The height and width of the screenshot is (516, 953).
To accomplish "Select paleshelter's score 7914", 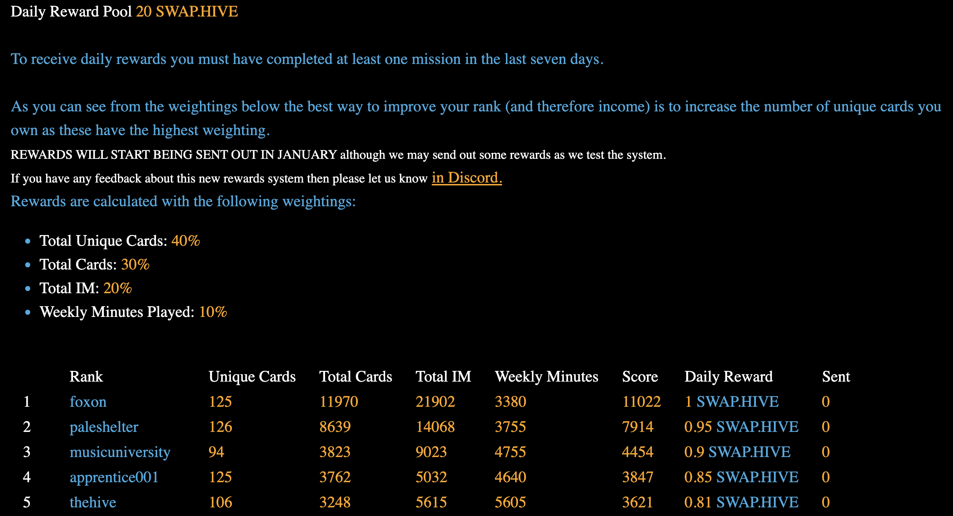I will [x=637, y=427].
